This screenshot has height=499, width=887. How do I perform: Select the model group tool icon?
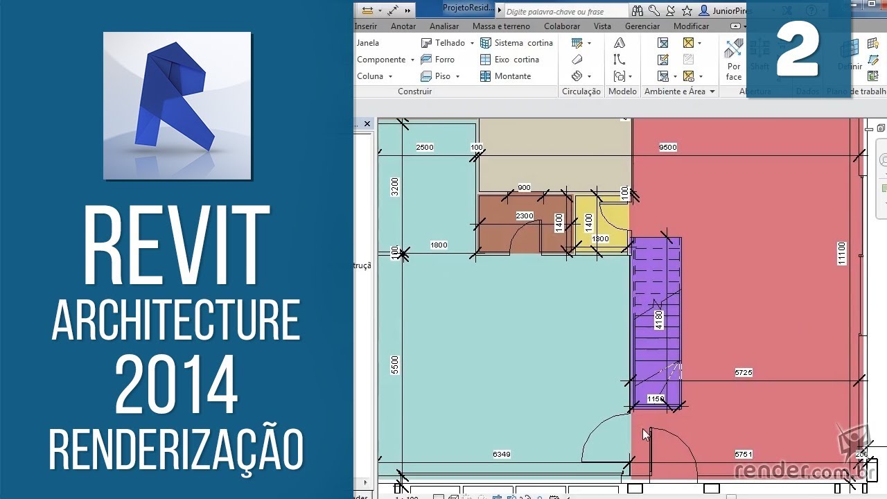(x=620, y=76)
